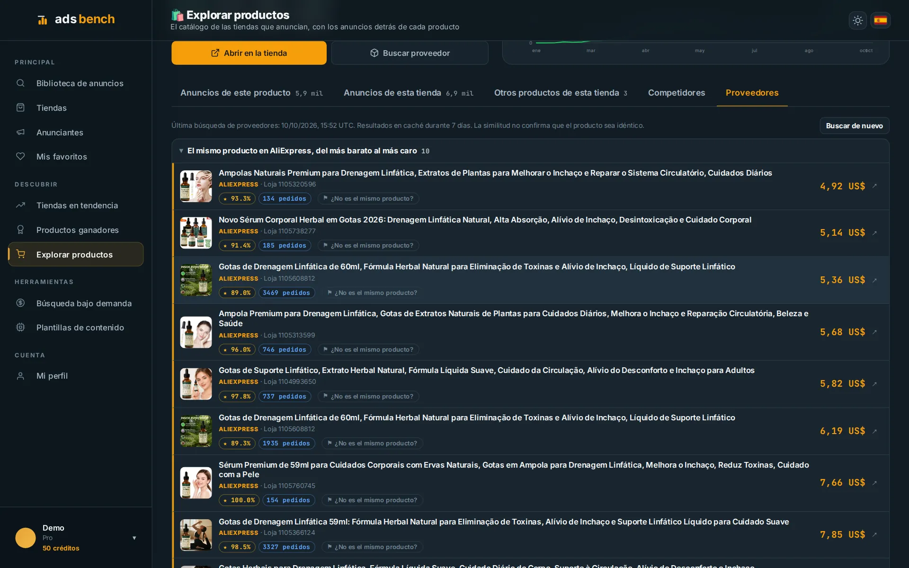Viewport: 909px width, 568px height.
Task: Expand the Demo account menu arrow
Action: (134, 538)
